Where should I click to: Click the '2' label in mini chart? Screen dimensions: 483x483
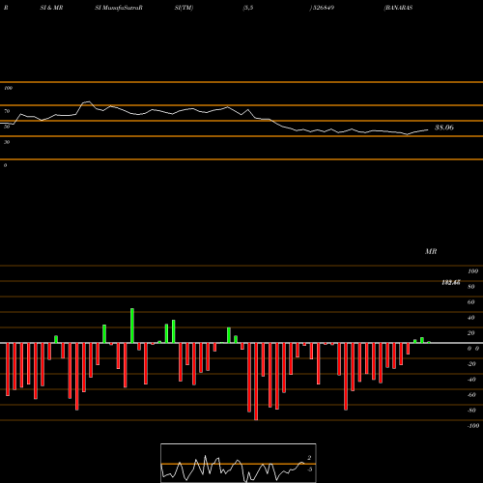[x=309, y=458]
